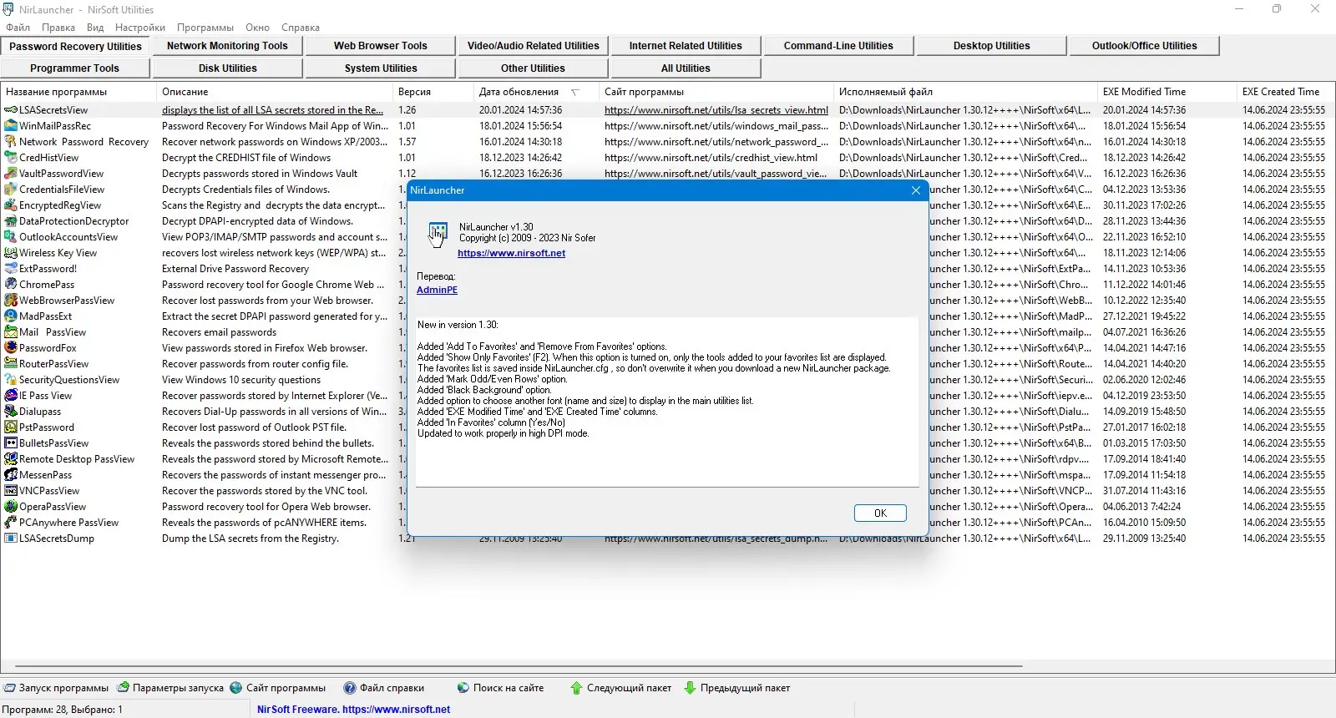Click Поиск на сайте toolbar item
This screenshot has width=1336, height=718.
[500, 688]
